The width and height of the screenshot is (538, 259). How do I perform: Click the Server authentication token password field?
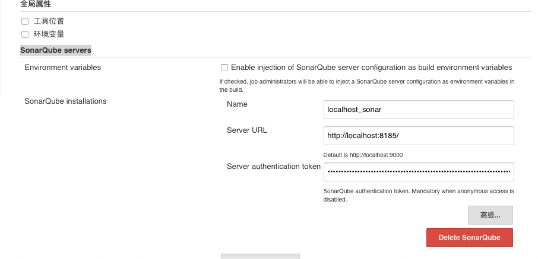click(419, 172)
